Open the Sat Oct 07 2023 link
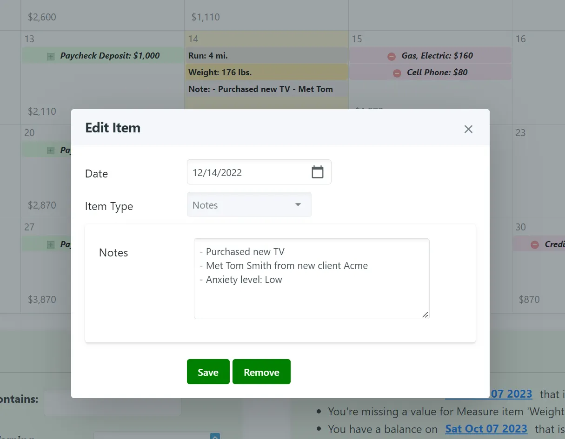Screen dimensions: 565x439 [x=486, y=428]
